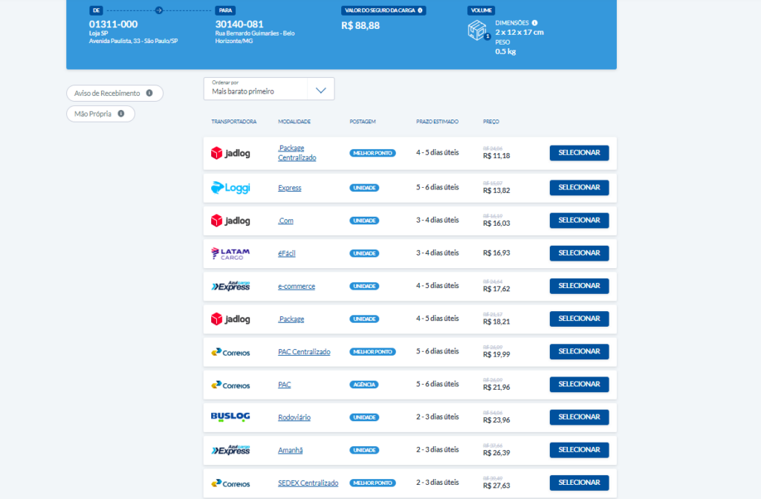The width and height of the screenshot is (761, 499).
Task: Select the Jadlog Package offer at R$ 18,21
Action: [x=579, y=319]
